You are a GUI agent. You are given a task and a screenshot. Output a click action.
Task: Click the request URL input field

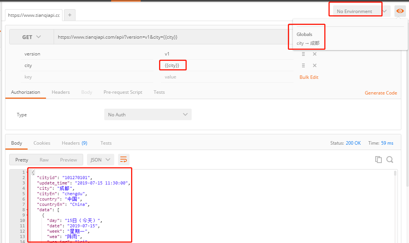[x=153, y=37]
